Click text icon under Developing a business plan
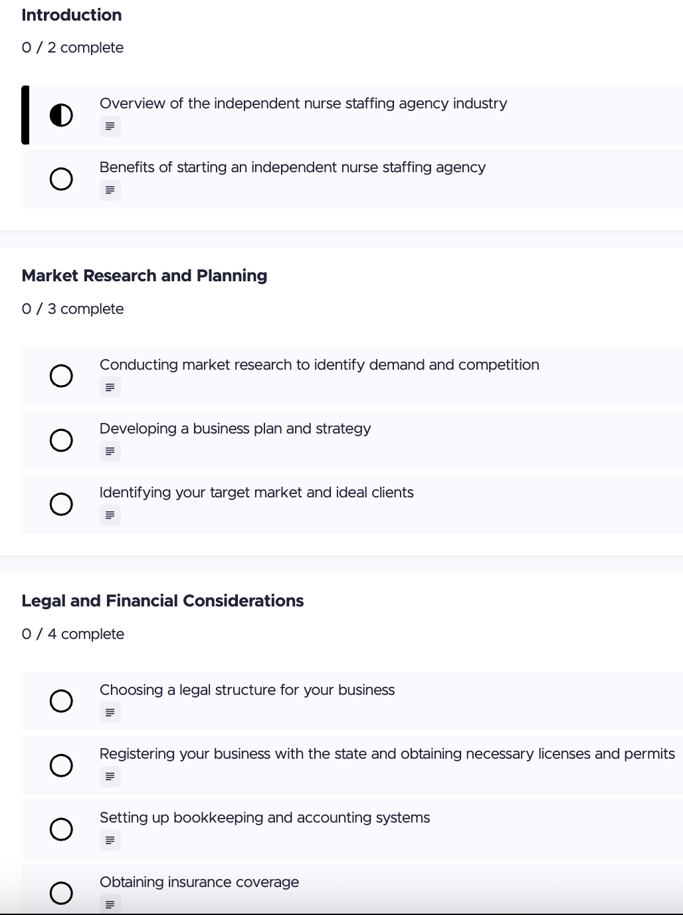 (x=110, y=452)
